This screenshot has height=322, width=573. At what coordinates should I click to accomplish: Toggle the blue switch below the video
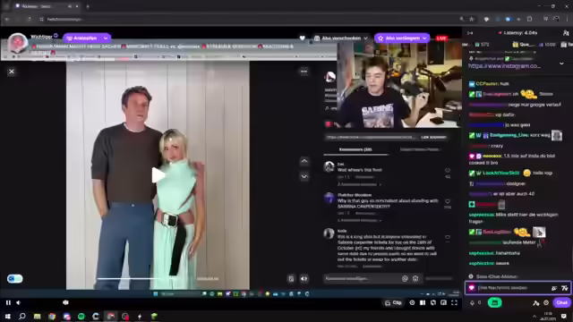click(x=14, y=279)
